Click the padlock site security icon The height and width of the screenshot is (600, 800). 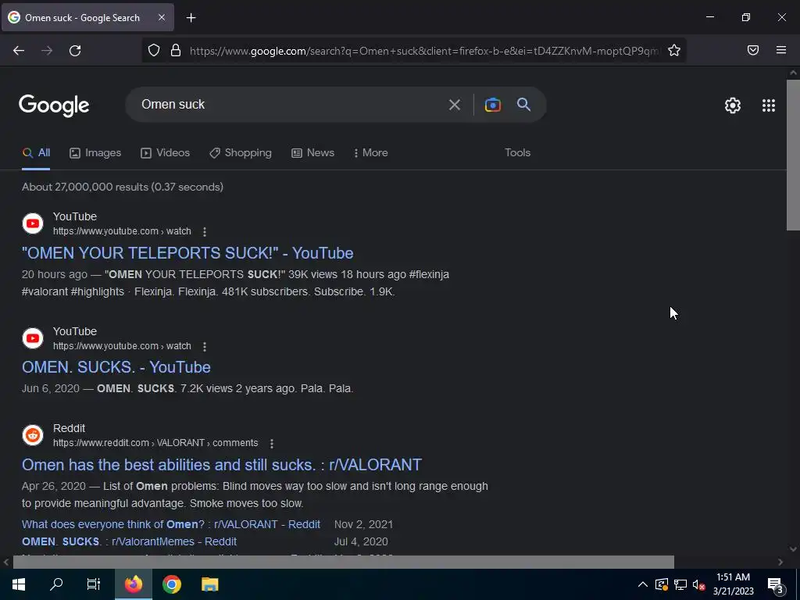(176, 50)
